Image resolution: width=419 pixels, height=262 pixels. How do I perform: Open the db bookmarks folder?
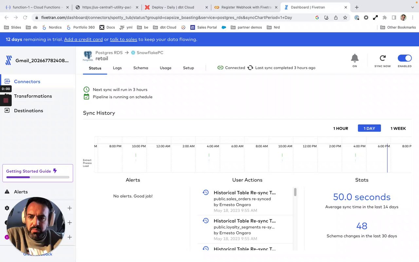pyautogui.click(x=32, y=28)
